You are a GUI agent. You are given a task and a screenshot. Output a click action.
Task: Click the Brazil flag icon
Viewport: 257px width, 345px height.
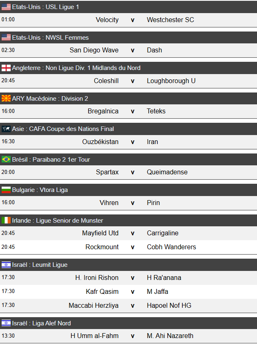(x=6, y=160)
